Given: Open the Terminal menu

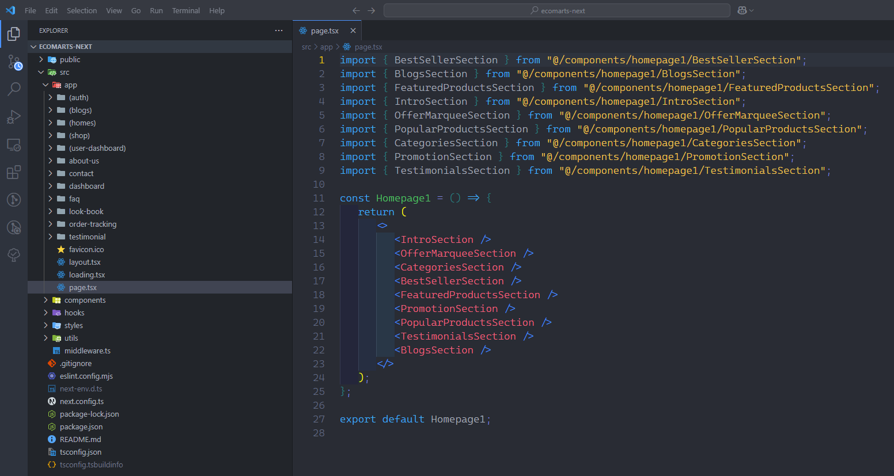Looking at the screenshot, I should point(185,10).
